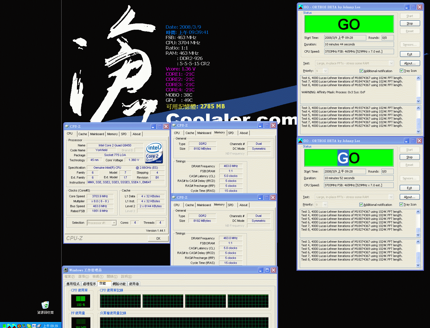The height and width of the screenshot is (328, 430).
Task: Open the Recycle Bin desktop icon
Action: point(45,305)
